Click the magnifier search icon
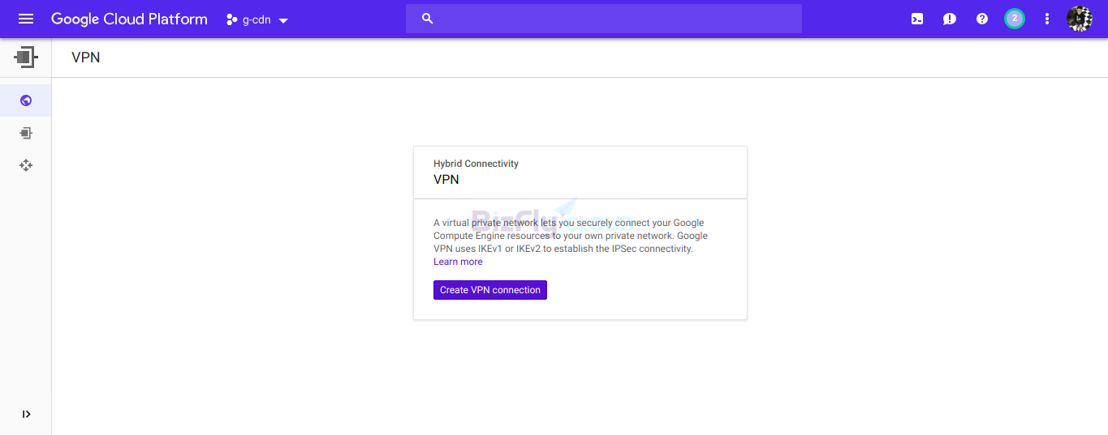Viewport: 1108px width, 435px height. click(428, 19)
